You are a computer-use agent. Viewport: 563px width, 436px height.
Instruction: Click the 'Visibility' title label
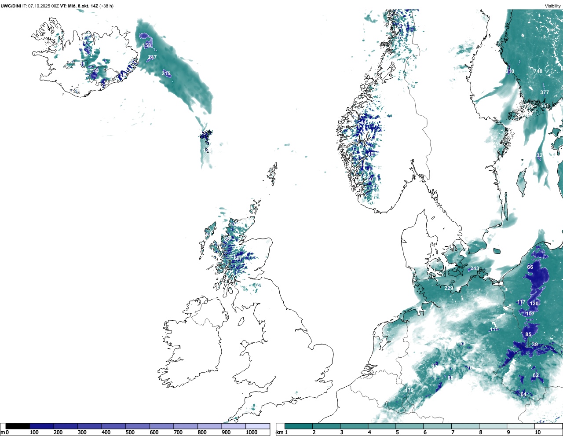point(553,6)
